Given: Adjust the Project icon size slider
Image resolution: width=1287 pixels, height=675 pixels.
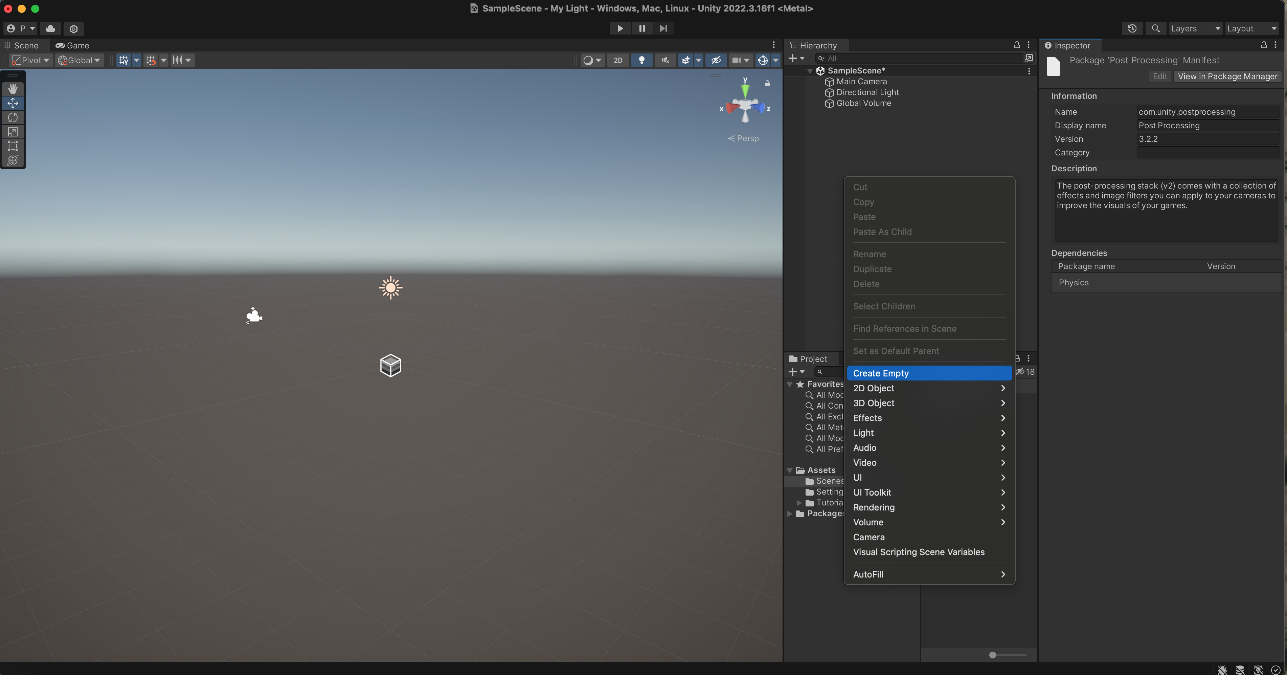Looking at the screenshot, I should click(x=993, y=655).
